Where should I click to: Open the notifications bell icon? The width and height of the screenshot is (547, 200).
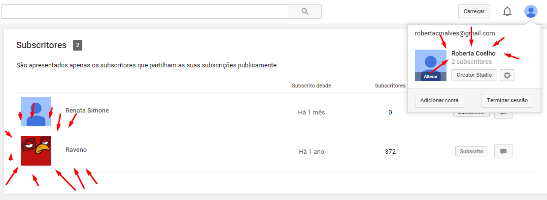[507, 11]
